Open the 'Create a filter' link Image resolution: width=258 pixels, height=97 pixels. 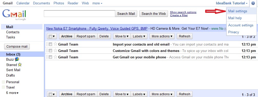click(x=179, y=15)
